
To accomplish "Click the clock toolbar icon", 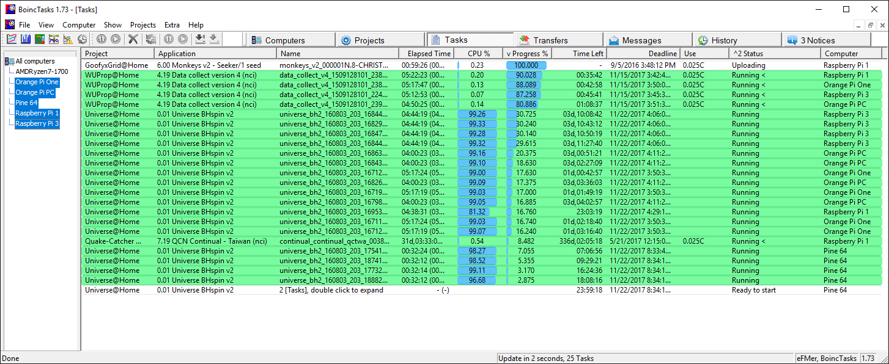I will point(82,39).
